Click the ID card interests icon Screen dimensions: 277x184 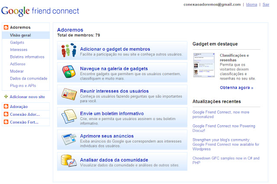(x=69, y=94)
